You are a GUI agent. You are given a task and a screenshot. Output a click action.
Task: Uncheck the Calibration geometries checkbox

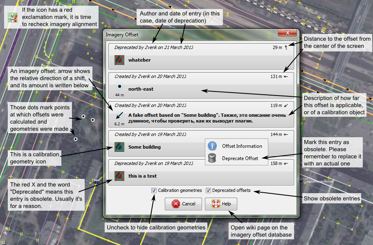(154, 190)
